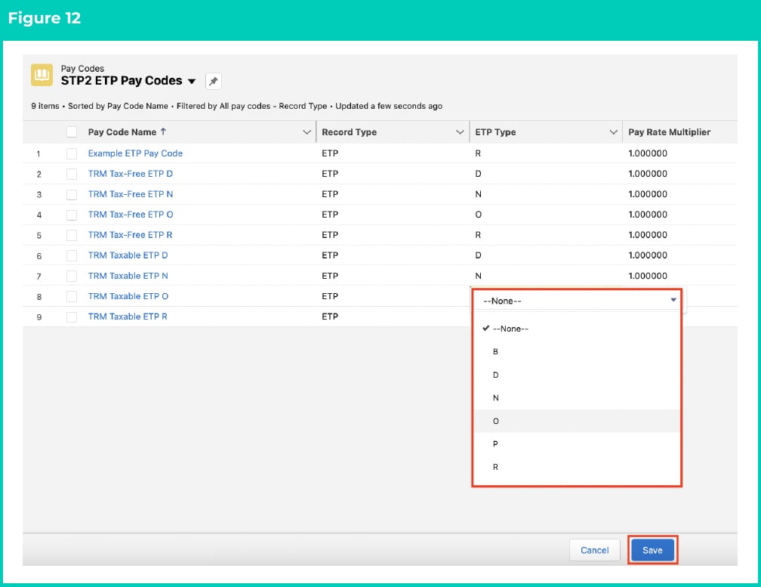Click ETP Type cell O for TRM Tax-Free ETP O

click(478, 215)
